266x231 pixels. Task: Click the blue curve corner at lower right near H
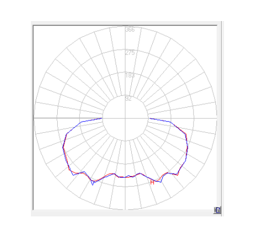[160, 182]
